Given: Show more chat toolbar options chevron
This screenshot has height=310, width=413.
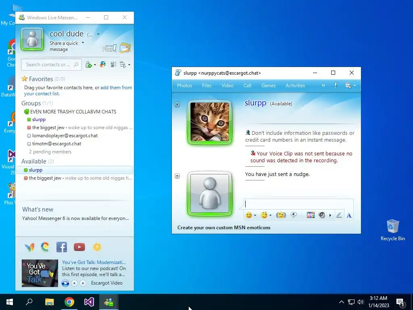Looking at the screenshot, I should 323,86.
